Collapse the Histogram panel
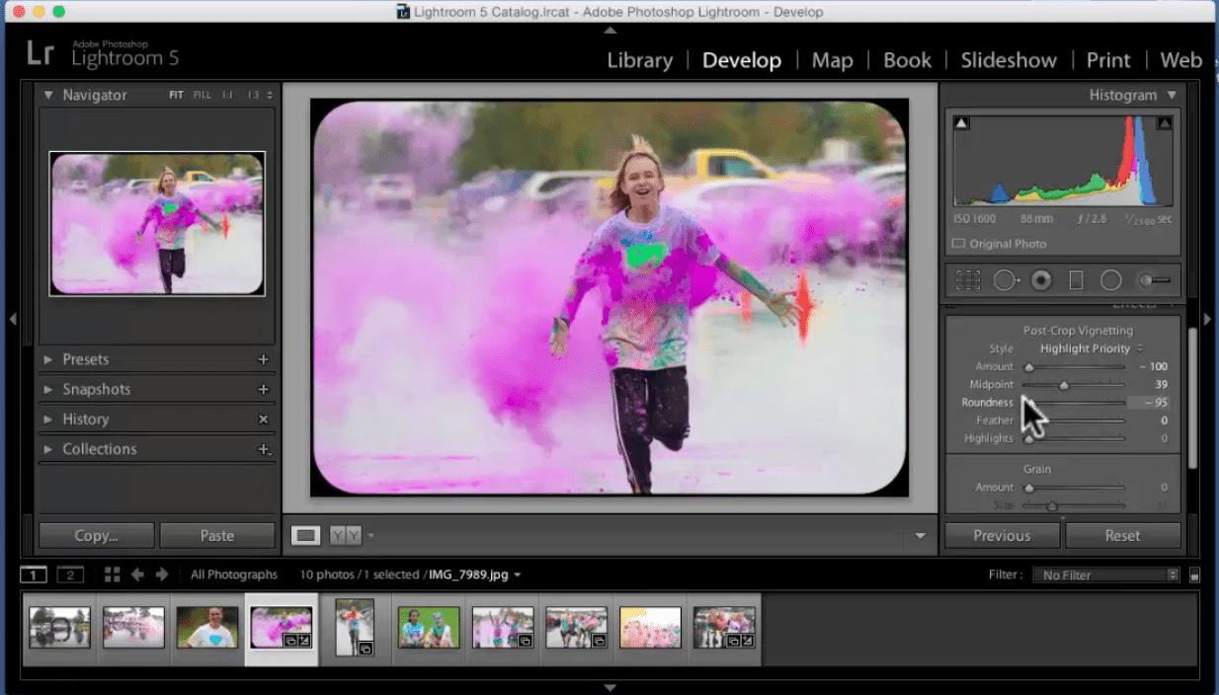This screenshot has height=695, width=1219. pyautogui.click(x=1172, y=95)
